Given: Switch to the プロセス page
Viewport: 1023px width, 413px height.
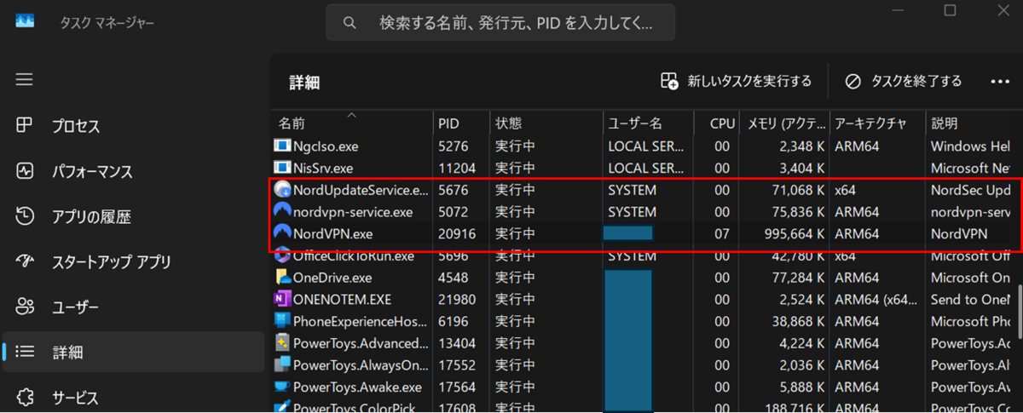Looking at the screenshot, I should click(133, 126).
